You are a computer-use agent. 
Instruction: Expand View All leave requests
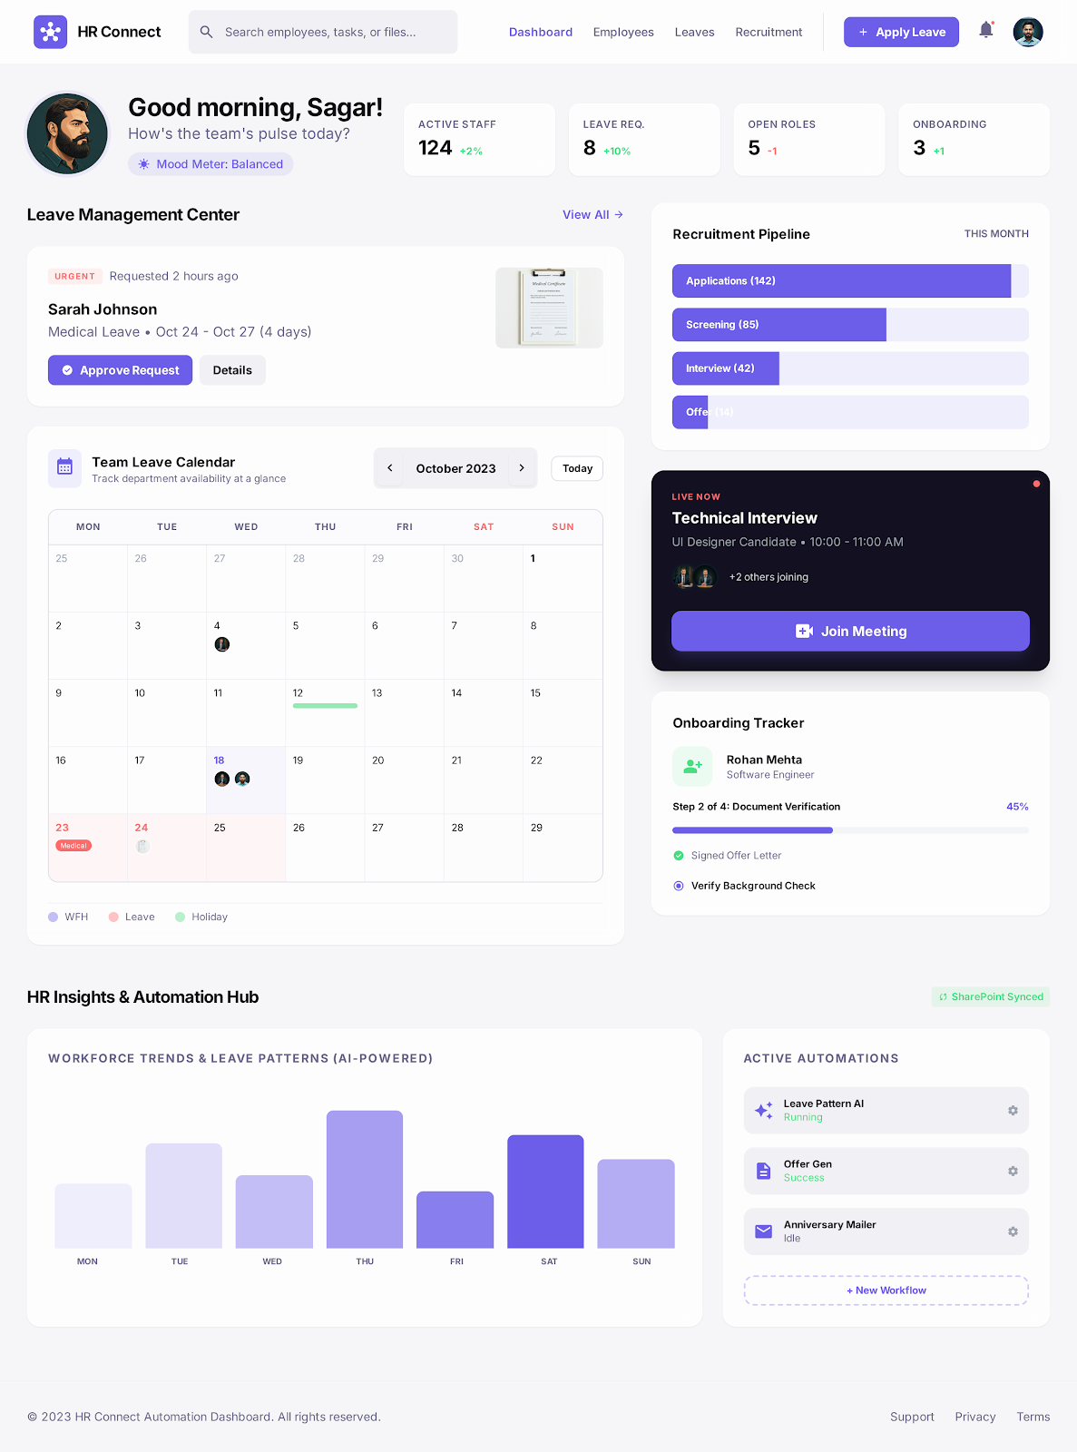[592, 215]
